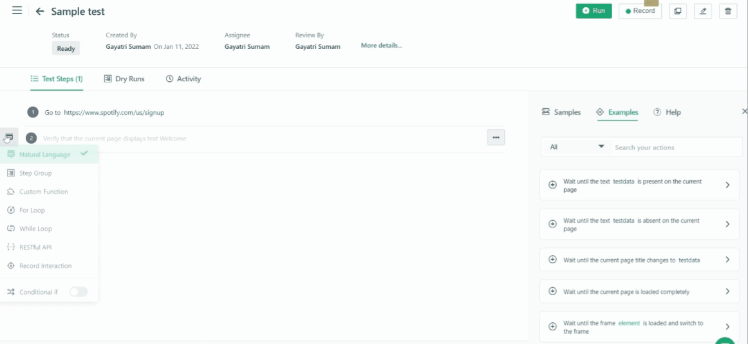Click the Ready status badge

coord(66,48)
